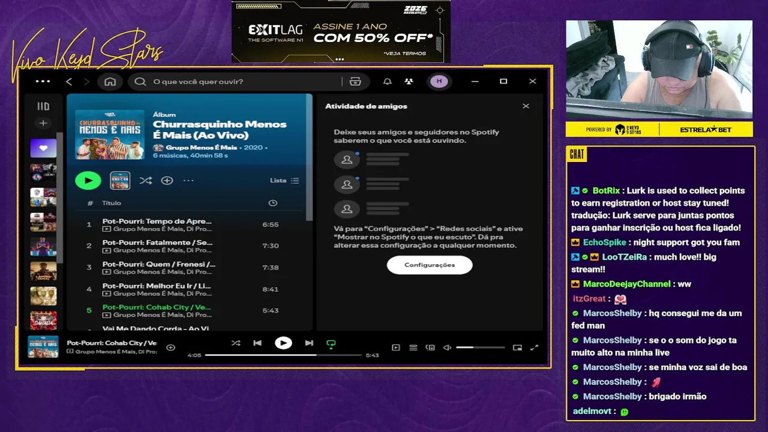768x432 pixels.
Task: Open connect to a device icon
Action: [x=430, y=347]
